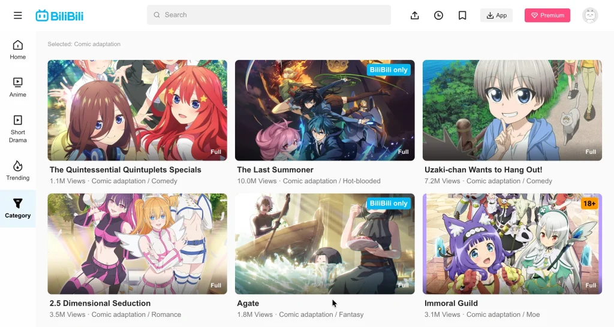Click title The Quintessential Quintuplets Specials
This screenshot has height=327, width=614.
click(125, 169)
